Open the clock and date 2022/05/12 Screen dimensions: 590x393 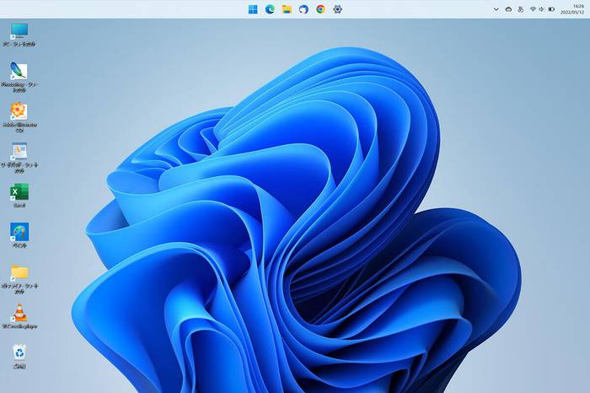point(572,9)
